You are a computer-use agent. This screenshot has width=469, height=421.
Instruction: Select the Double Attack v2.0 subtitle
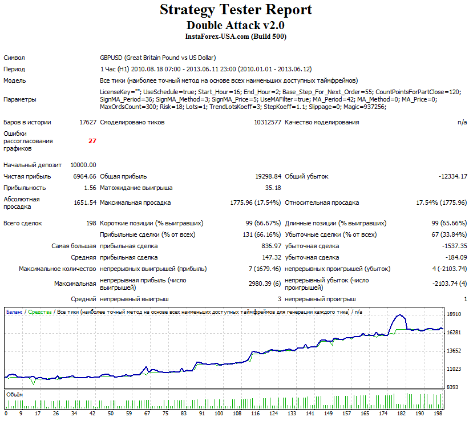(x=234, y=25)
